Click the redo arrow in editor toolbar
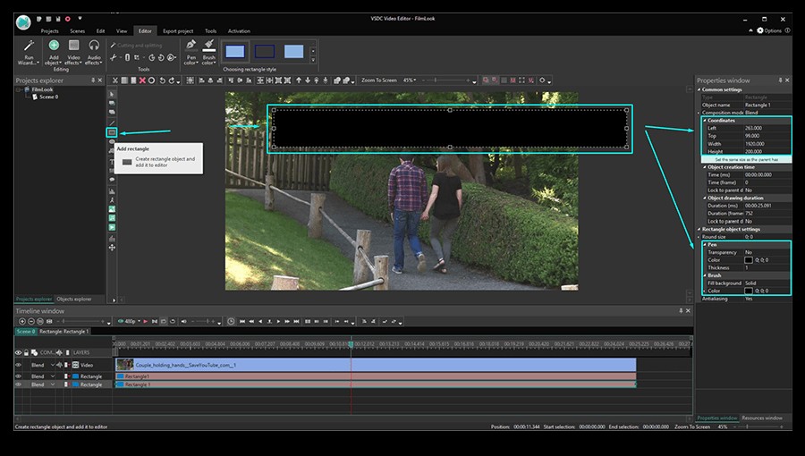 [x=172, y=80]
